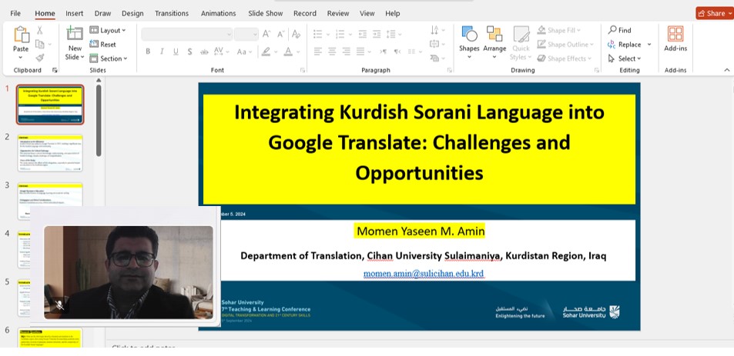Viewport: 734px width, 356px height.
Task: Click the font color A button
Action: coord(288,52)
